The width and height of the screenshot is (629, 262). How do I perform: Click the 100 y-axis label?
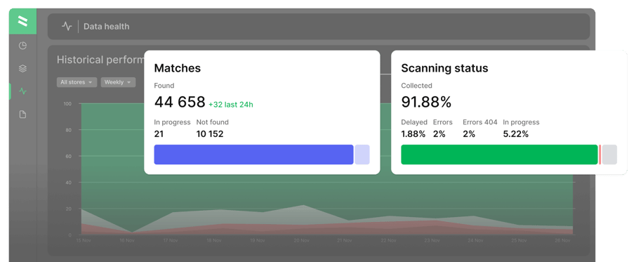pos(67,104)
